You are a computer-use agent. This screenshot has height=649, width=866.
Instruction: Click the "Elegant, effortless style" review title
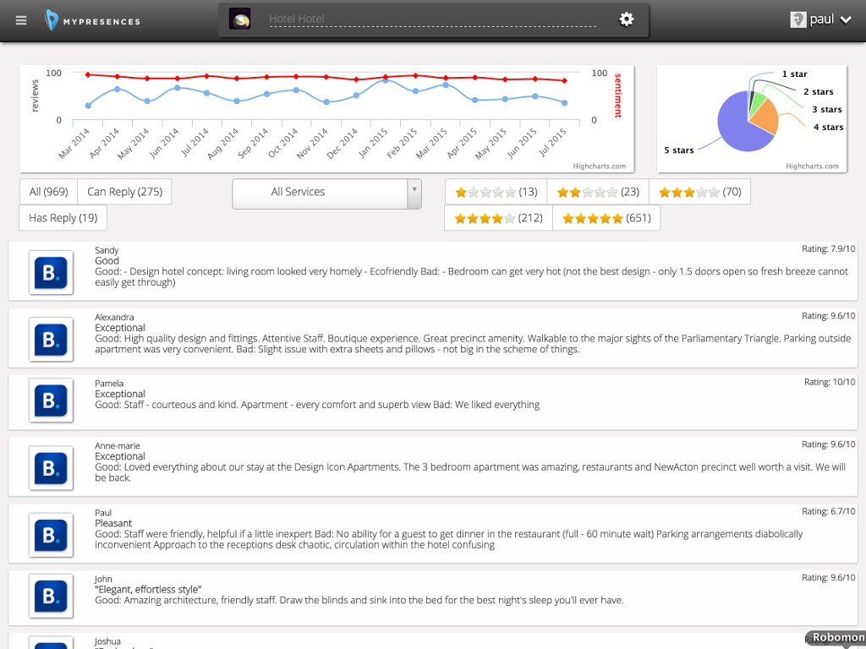[x=148, y=589]
